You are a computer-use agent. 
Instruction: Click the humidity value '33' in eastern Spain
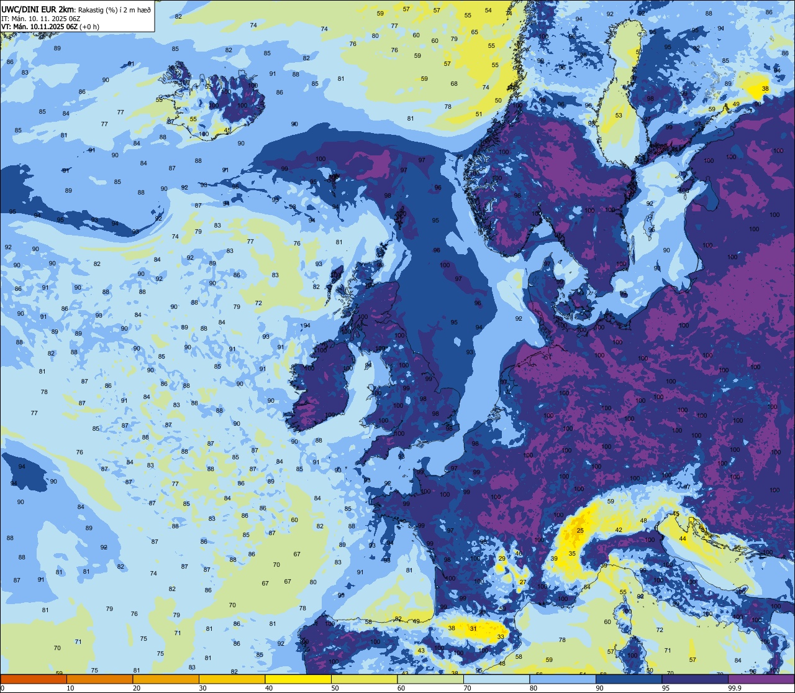pyautogui.click(x=501, y=636)
